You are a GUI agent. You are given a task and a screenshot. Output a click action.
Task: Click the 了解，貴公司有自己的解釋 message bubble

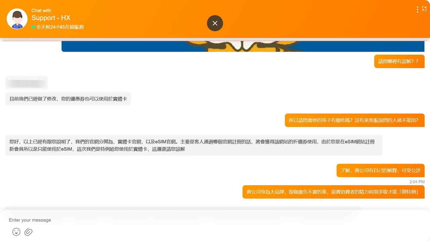click(x=381, y=170)
